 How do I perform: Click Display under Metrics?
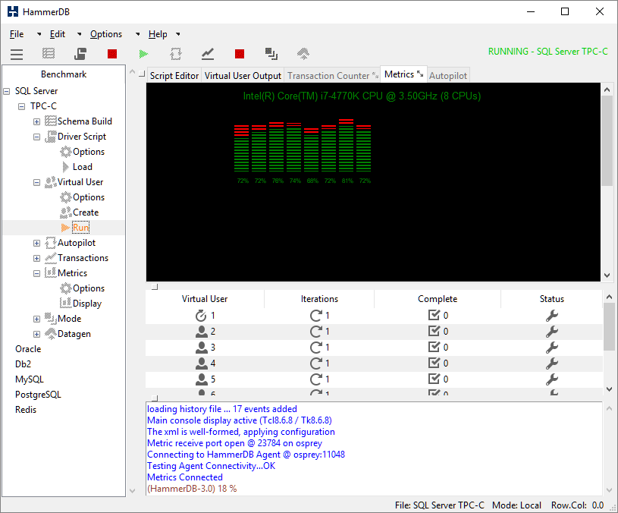coord(87,304)
